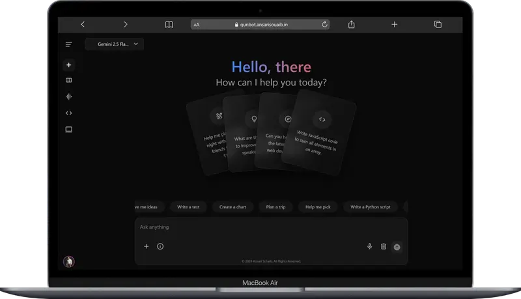Click the 'Write a text' chip
The height and width of the screenshot is (299, 521).
pyautogui.click(x=188, y=206)
